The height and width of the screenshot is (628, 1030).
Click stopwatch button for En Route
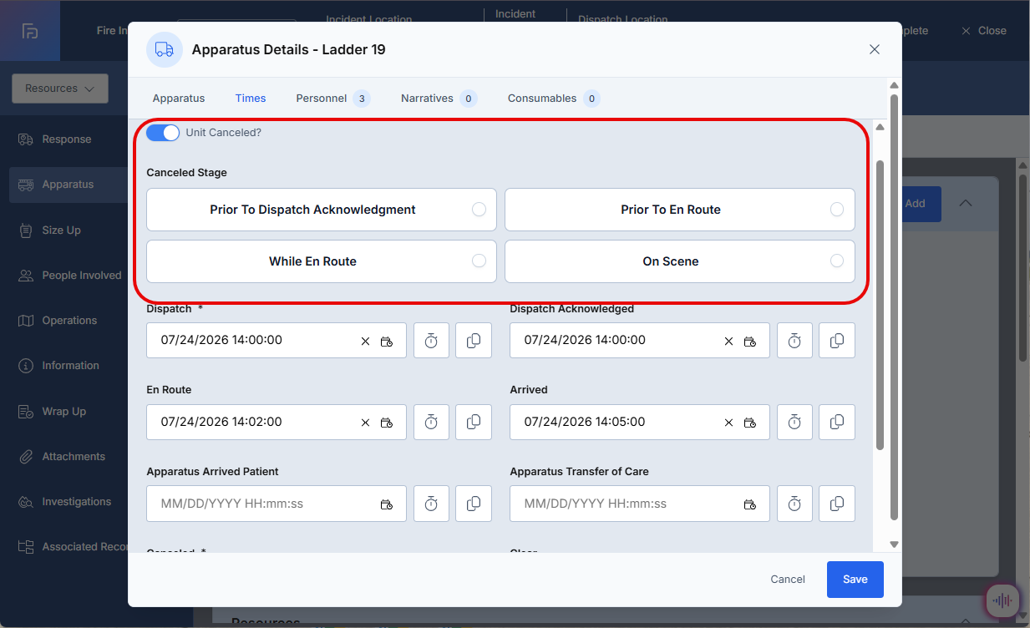coord(431,423)
